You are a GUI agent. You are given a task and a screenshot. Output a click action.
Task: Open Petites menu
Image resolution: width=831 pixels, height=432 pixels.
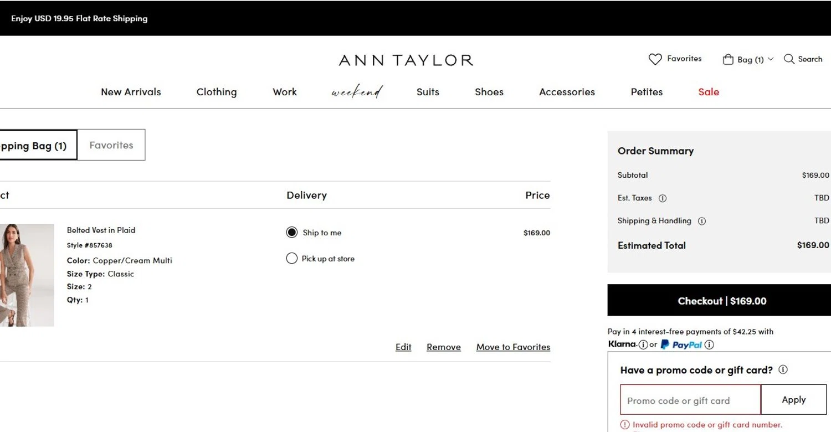tap(647, 92)
